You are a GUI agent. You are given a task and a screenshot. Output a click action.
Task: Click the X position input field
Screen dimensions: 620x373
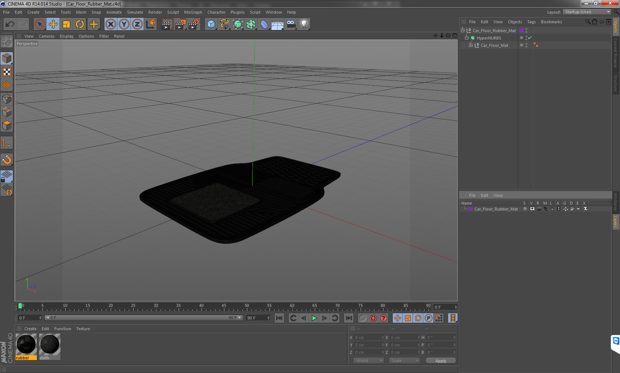click(369, 338)
